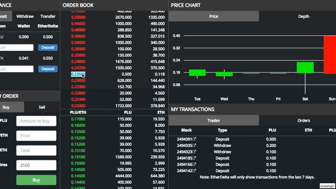336x189 pixels.
Task: Click the PLU/ETH column header
Action: click(78, 112)
